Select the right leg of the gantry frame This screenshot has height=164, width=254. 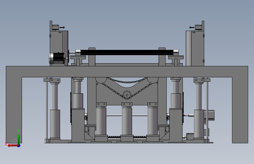pos(240,110)
